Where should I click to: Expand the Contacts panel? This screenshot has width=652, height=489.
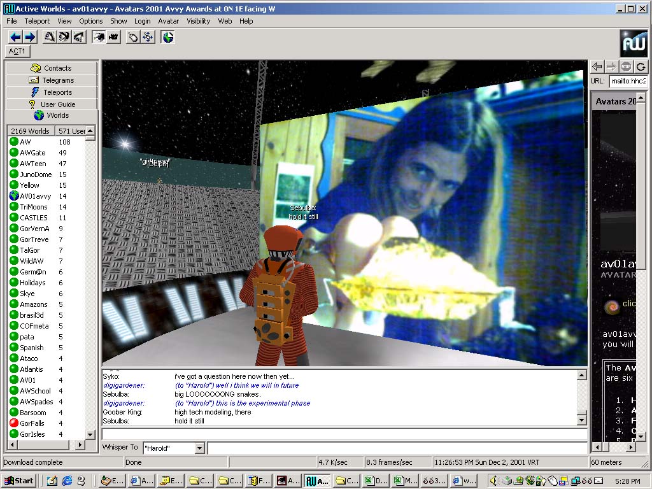[52, 68]
